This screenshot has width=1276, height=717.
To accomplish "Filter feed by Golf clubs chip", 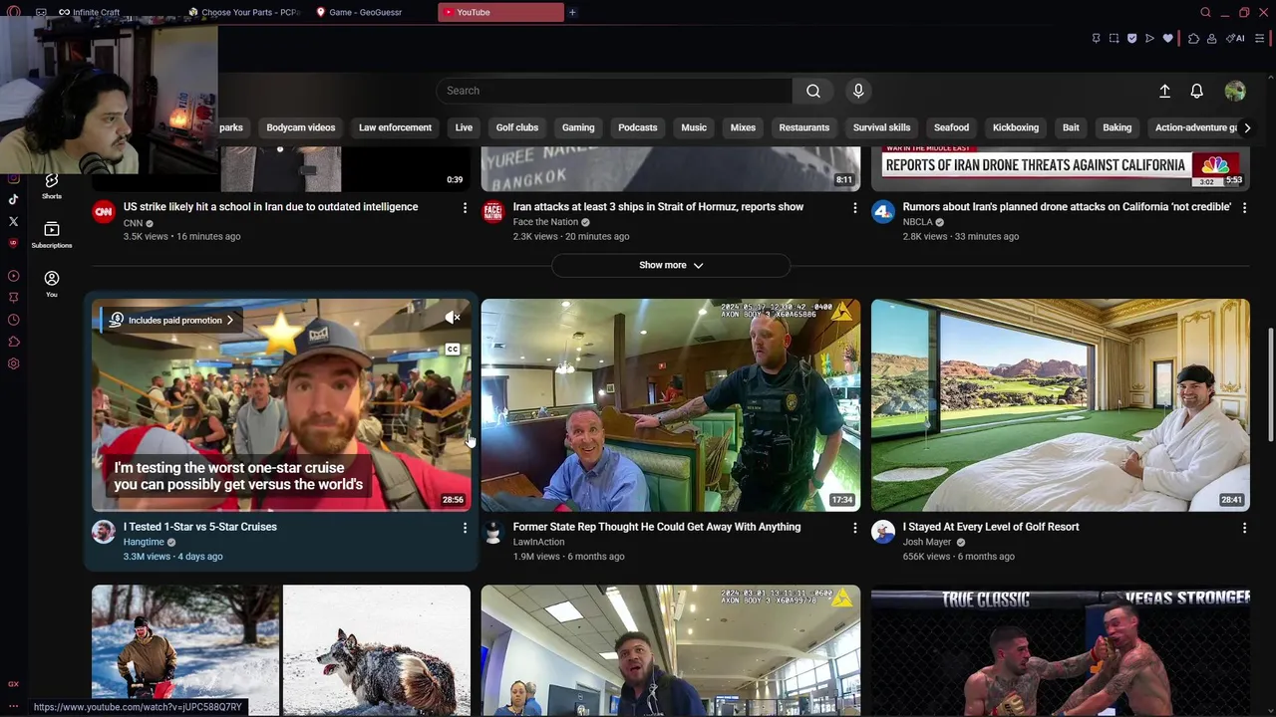I will click(517, 127).
